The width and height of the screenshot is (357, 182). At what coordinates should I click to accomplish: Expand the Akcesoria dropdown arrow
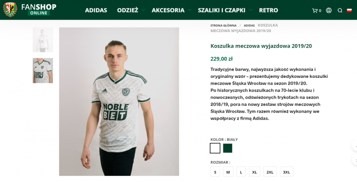click(x=189, y=10)
